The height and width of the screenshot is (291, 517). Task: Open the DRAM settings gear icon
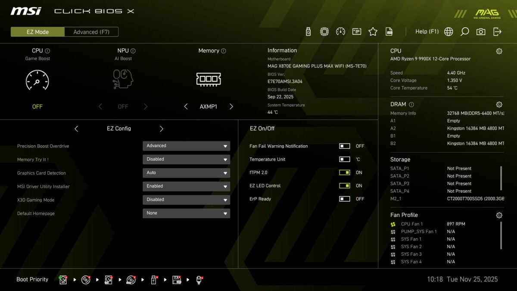[499, 104]
